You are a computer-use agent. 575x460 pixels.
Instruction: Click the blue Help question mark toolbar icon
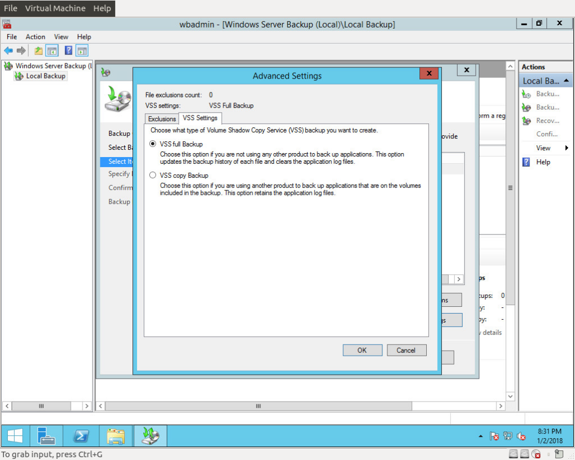[x=68, y=50]
